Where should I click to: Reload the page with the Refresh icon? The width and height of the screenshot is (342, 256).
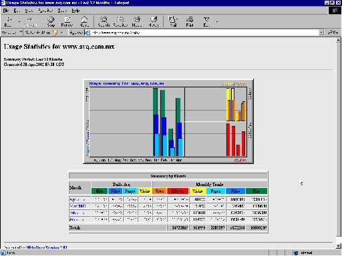pyautogui.click(x=67, y=21)
